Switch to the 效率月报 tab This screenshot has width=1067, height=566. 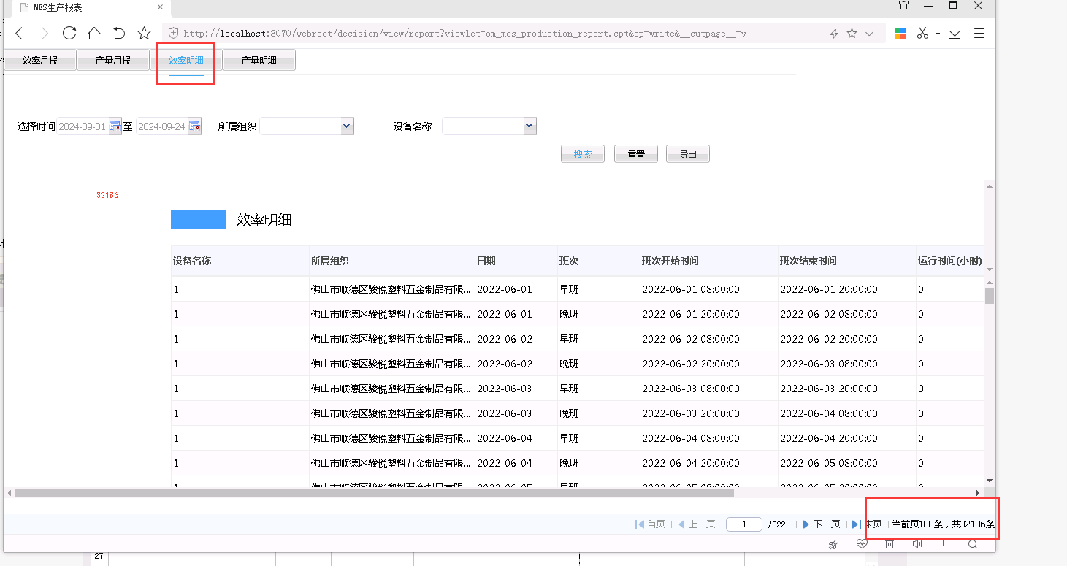click(x=40, y=60)
